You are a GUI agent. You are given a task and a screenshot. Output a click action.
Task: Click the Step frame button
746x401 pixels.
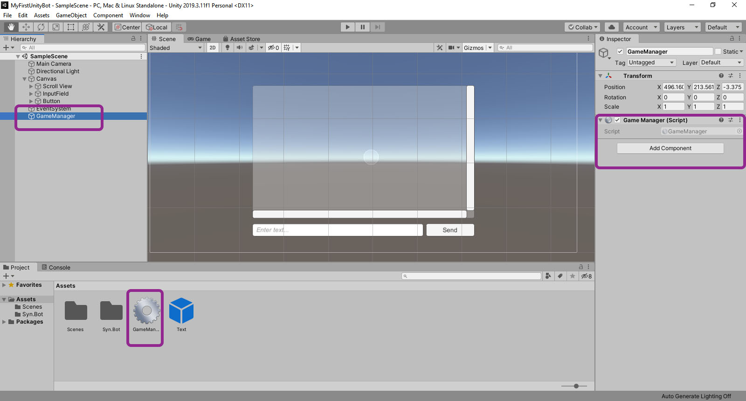tap(378, 27)
